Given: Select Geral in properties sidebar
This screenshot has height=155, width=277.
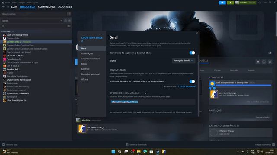Looking at the screenshot, I should [92, 48].
